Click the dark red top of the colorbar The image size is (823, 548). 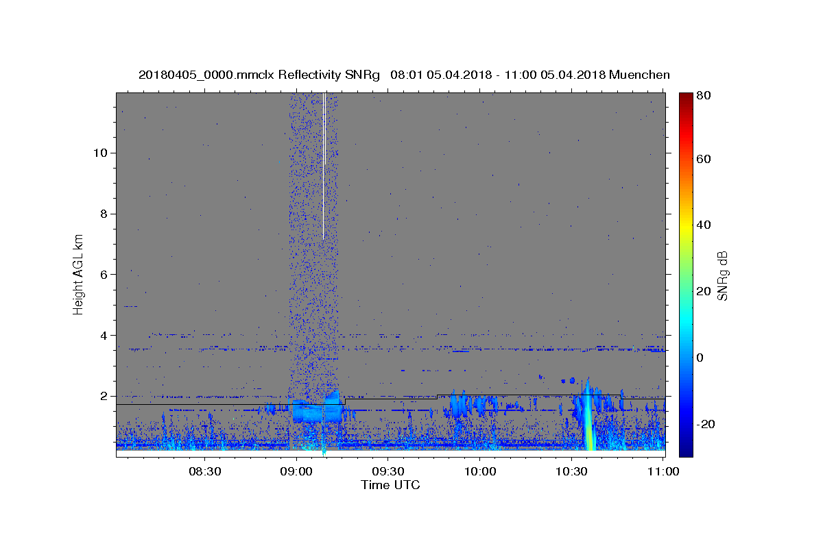click(686, 97)
